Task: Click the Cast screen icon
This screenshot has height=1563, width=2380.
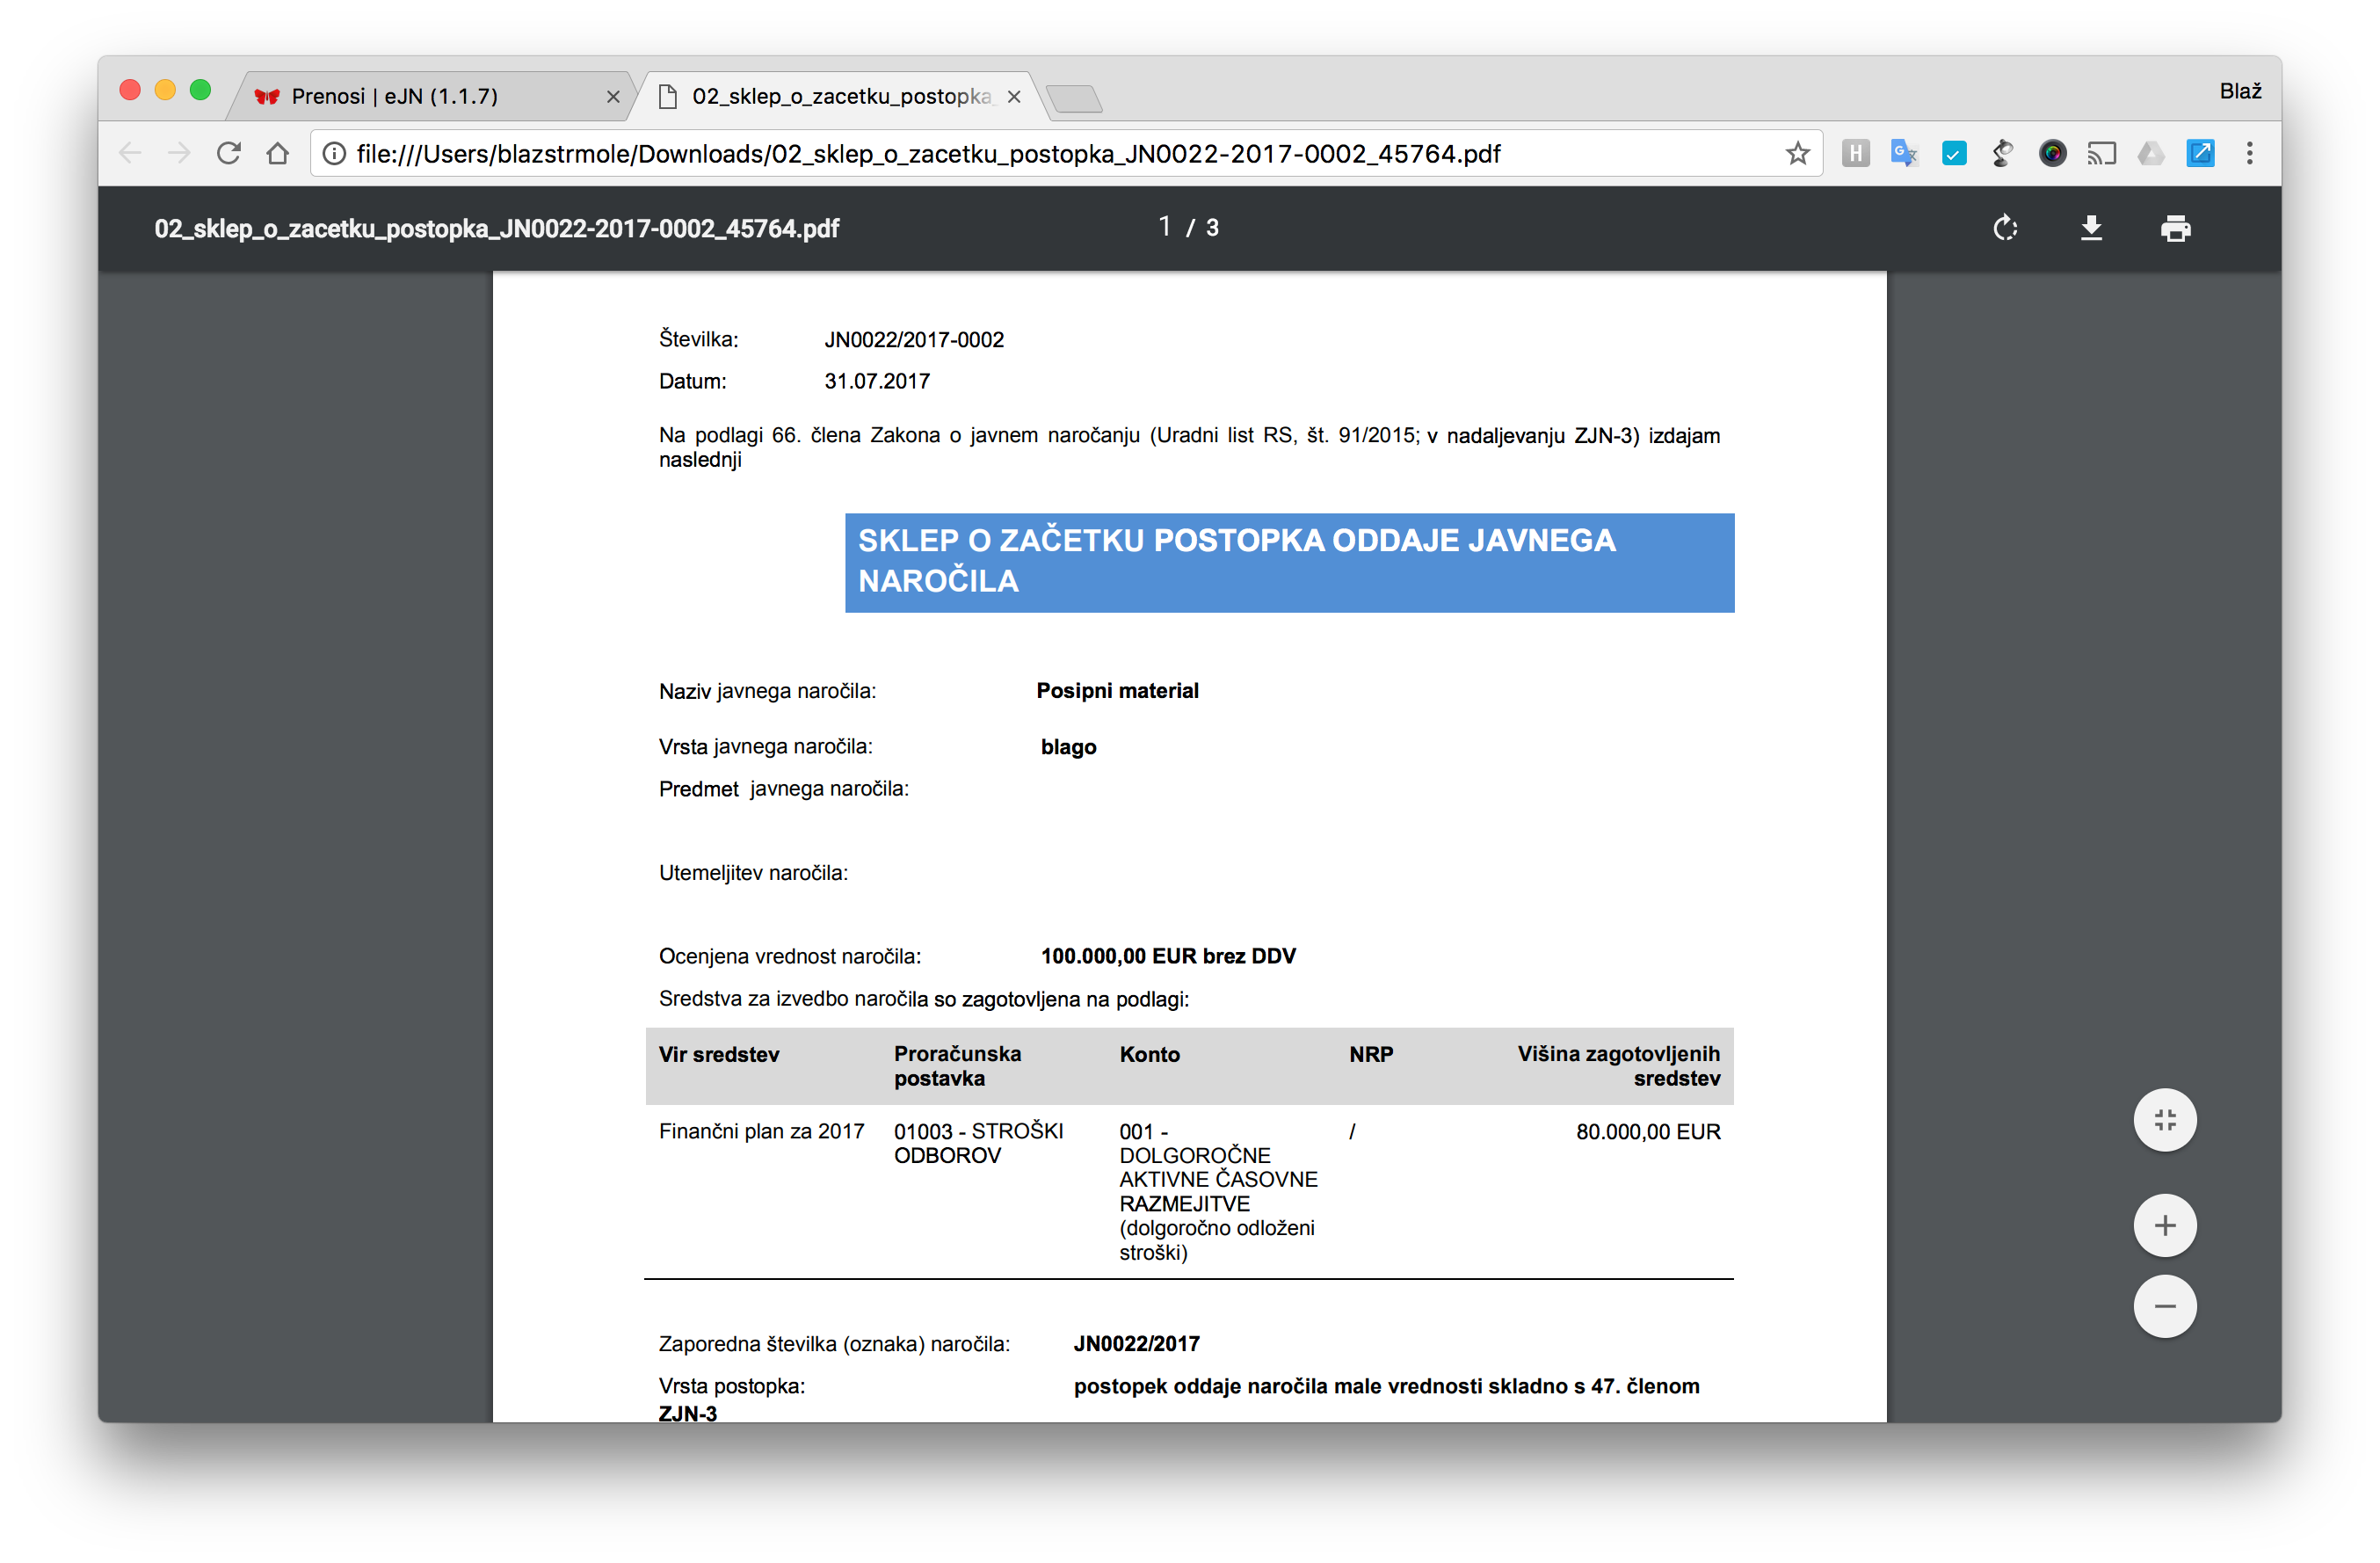Action: [x=2101, y=153]
